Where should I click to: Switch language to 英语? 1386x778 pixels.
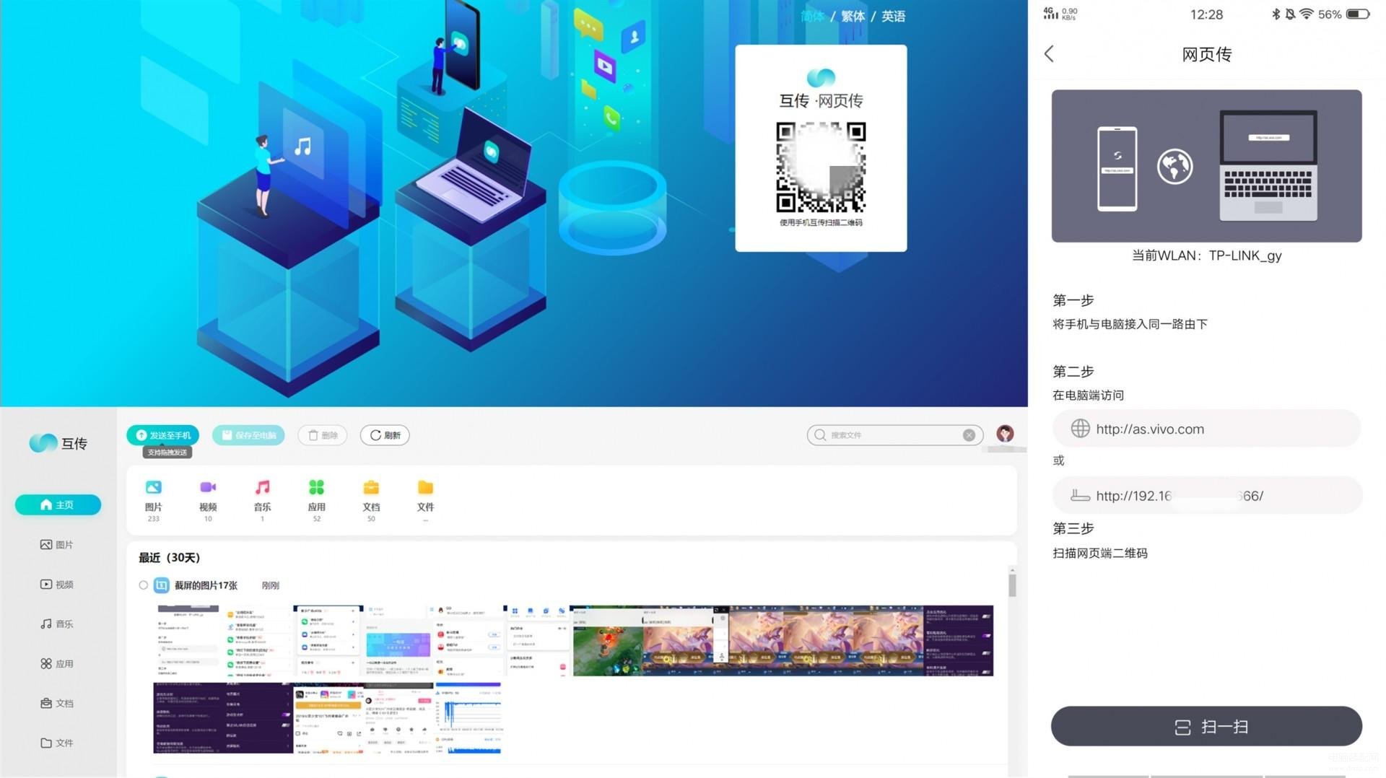[894, 16]
